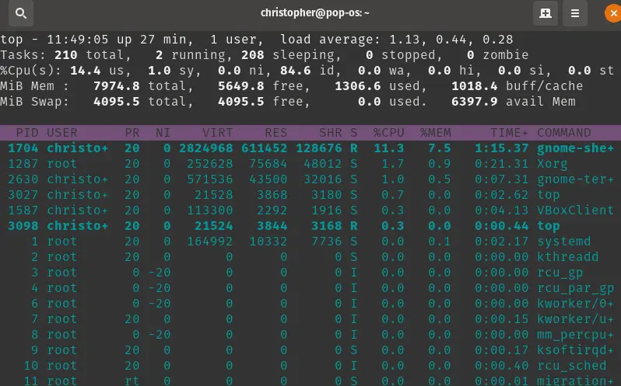Click the %CPU column header
This screenshot has width=621, height=386.
coord(388,133)
